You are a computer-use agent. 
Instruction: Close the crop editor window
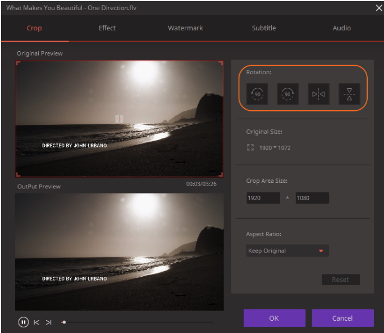(x=379, y=8)
